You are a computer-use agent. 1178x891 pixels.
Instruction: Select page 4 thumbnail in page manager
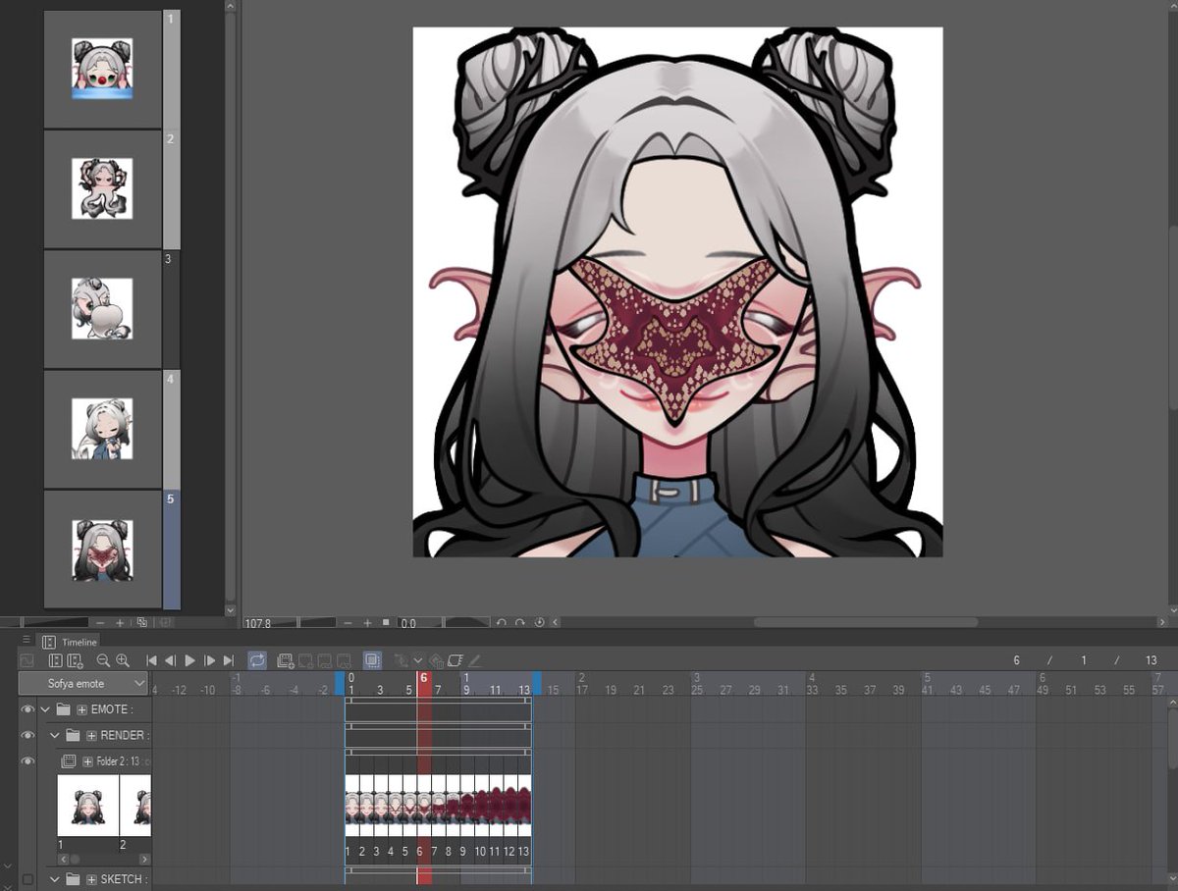pos(102,429)
